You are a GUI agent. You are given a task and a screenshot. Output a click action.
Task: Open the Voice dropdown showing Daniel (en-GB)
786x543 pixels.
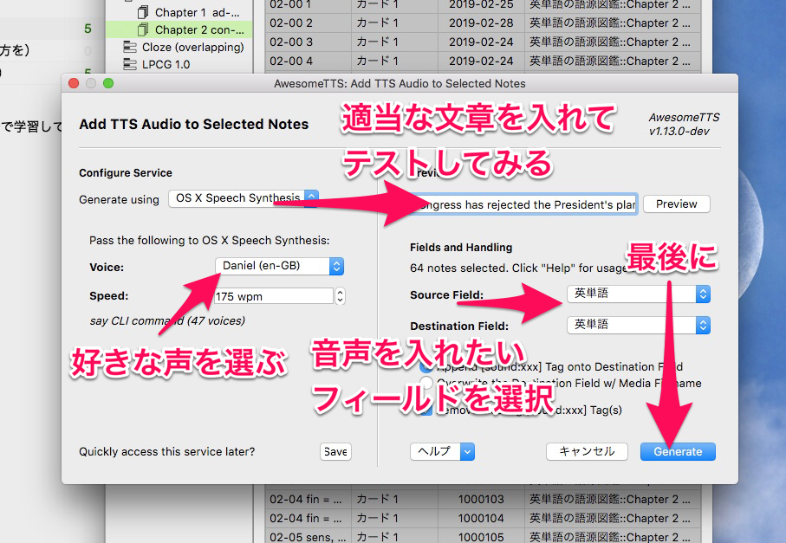pos(279,266)
